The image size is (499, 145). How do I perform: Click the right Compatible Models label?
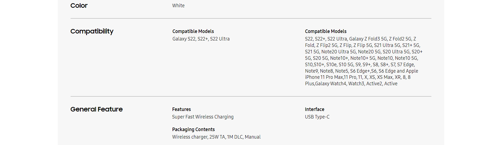[x=326, y=31]
